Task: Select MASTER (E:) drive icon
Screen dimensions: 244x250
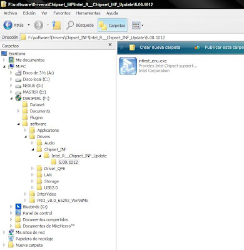Action: [x=18, y=92]
